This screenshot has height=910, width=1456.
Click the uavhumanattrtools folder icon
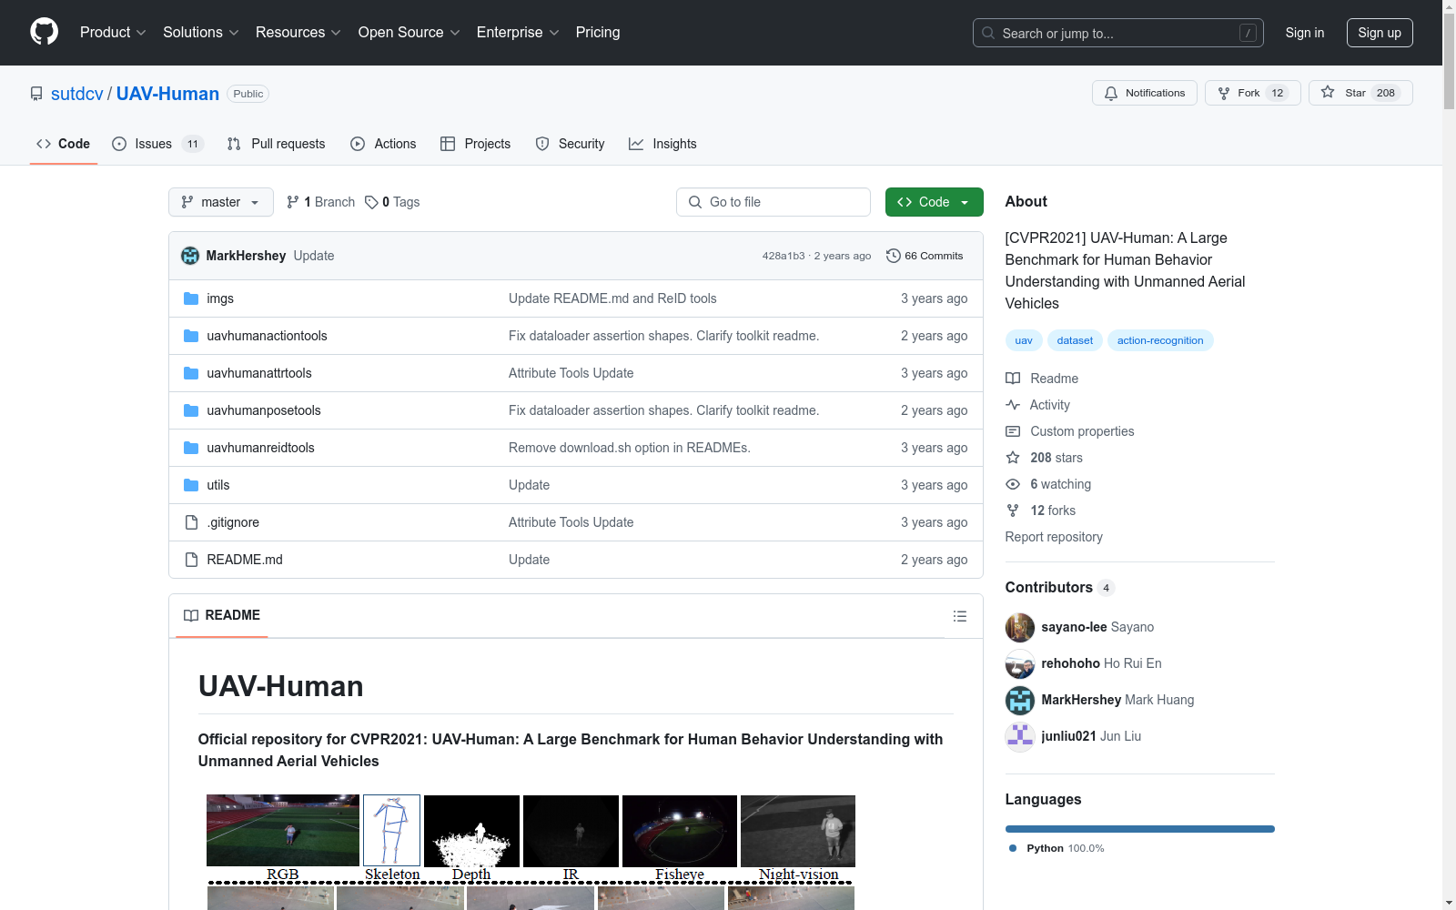coord(191,373)
